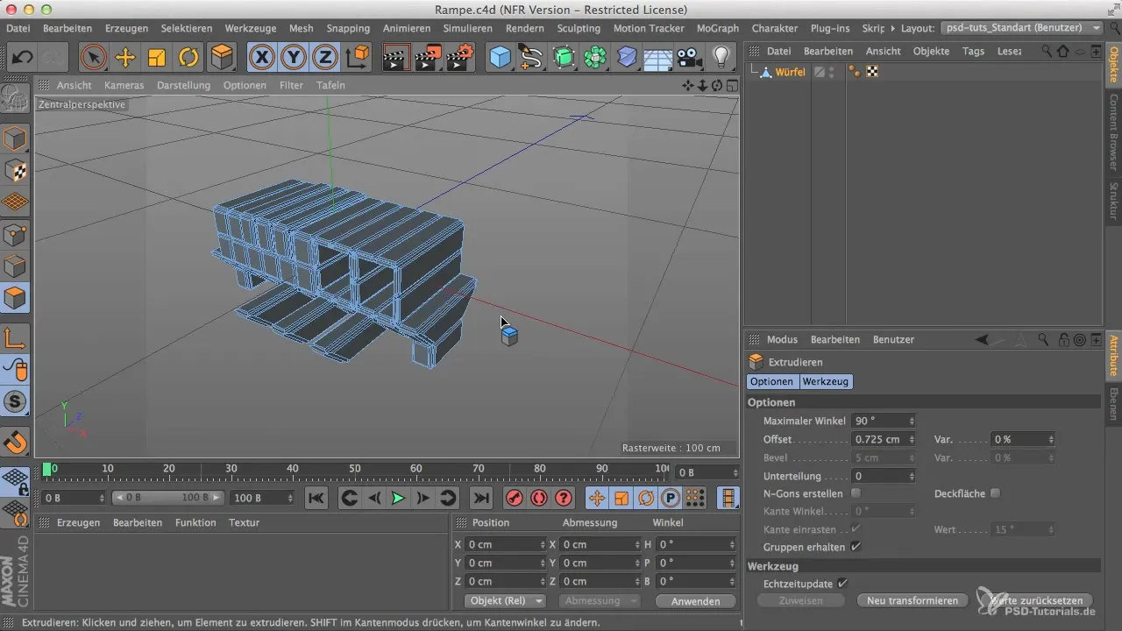Image resolution: width=1122 pixels, height=631 pixels.
Task: Select the Scale tool in toolbar
Action: pyautogui.click(x=158, y=58)
